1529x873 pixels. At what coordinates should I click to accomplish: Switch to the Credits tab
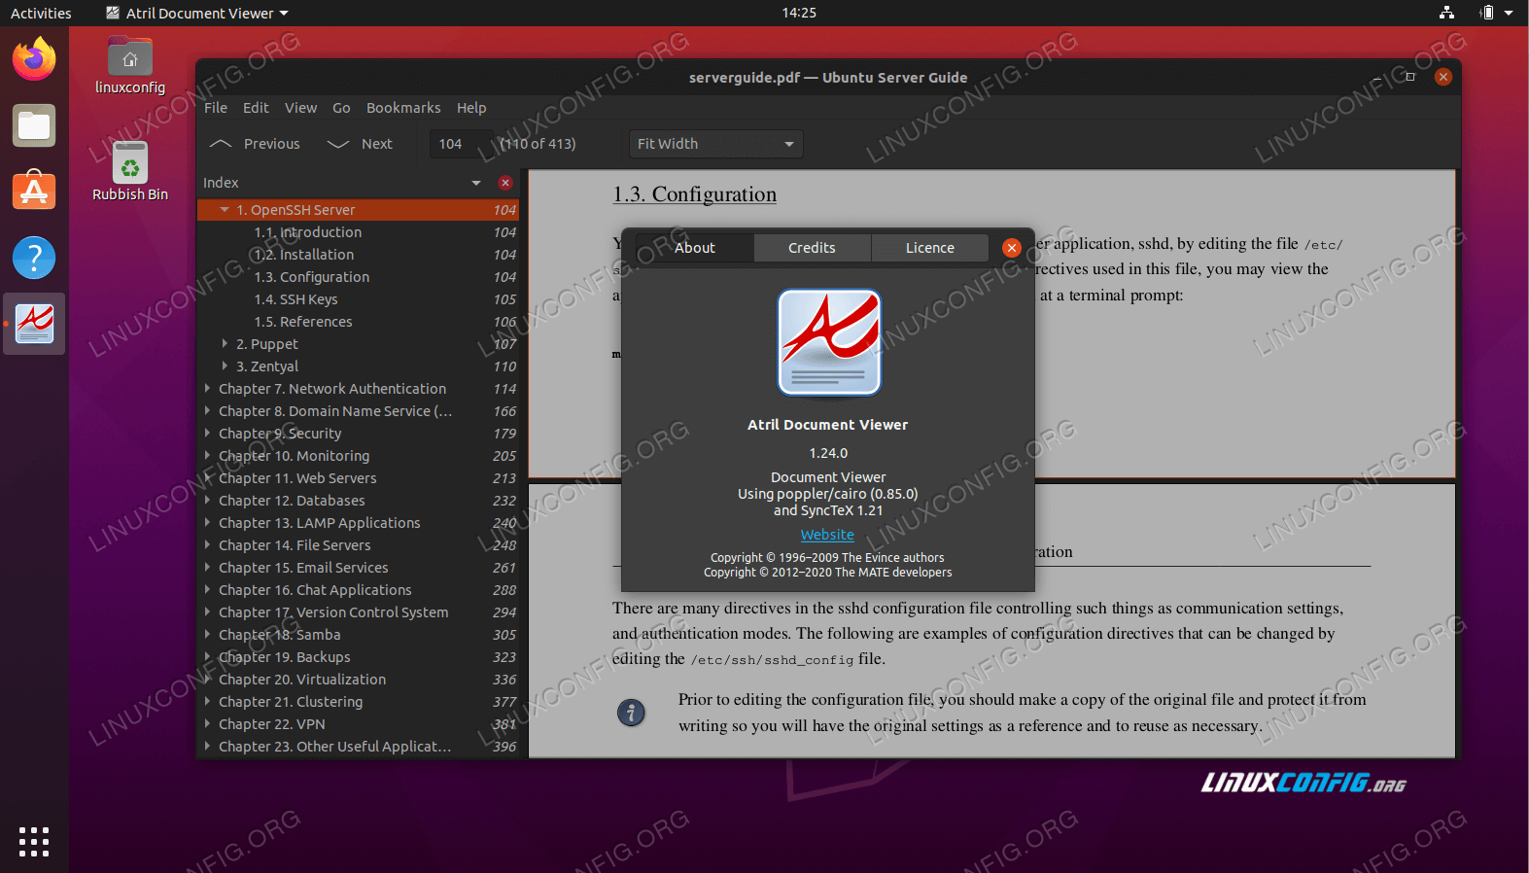click(x=812, y=248)
